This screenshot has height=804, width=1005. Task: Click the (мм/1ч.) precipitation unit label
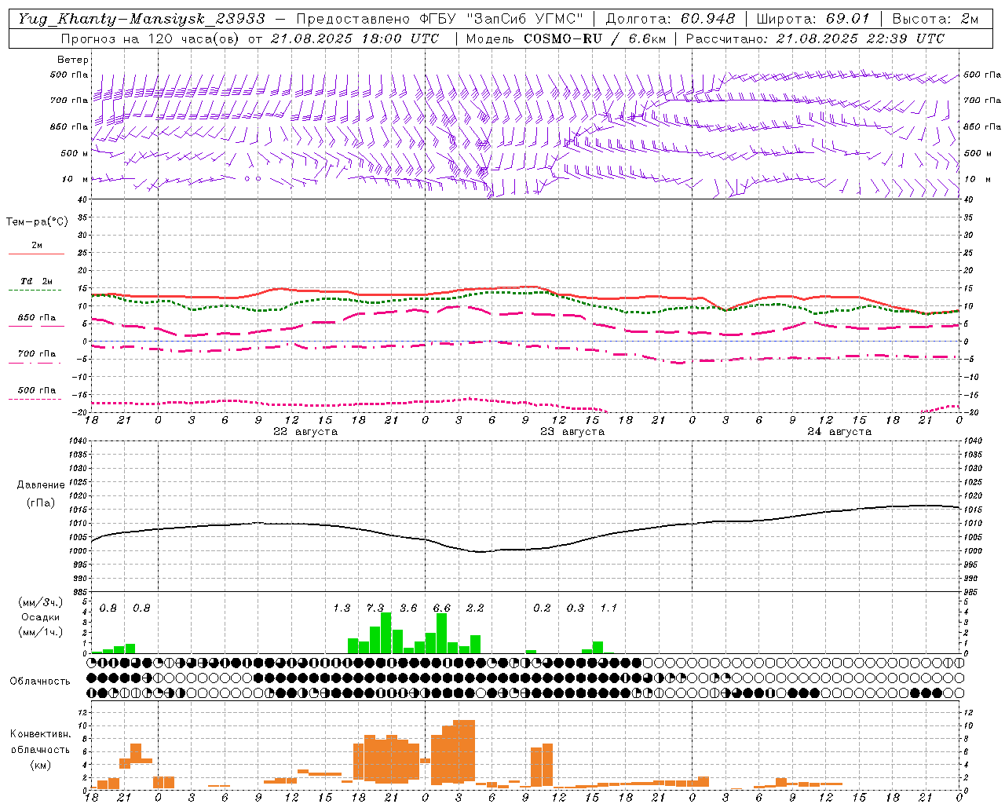point(40,632)
